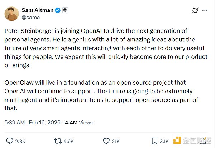The width and height of the screenshot is (215, 148).
Task: Click the blue verified checkmark badge
Action: click(x=57, y=10)
